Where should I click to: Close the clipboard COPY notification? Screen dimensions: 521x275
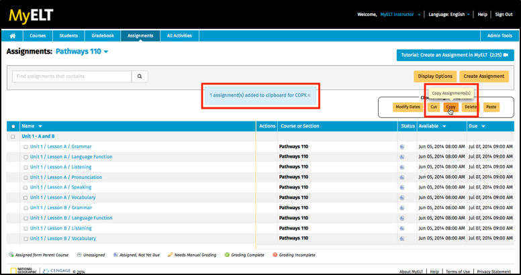click(x=309, y=95)
